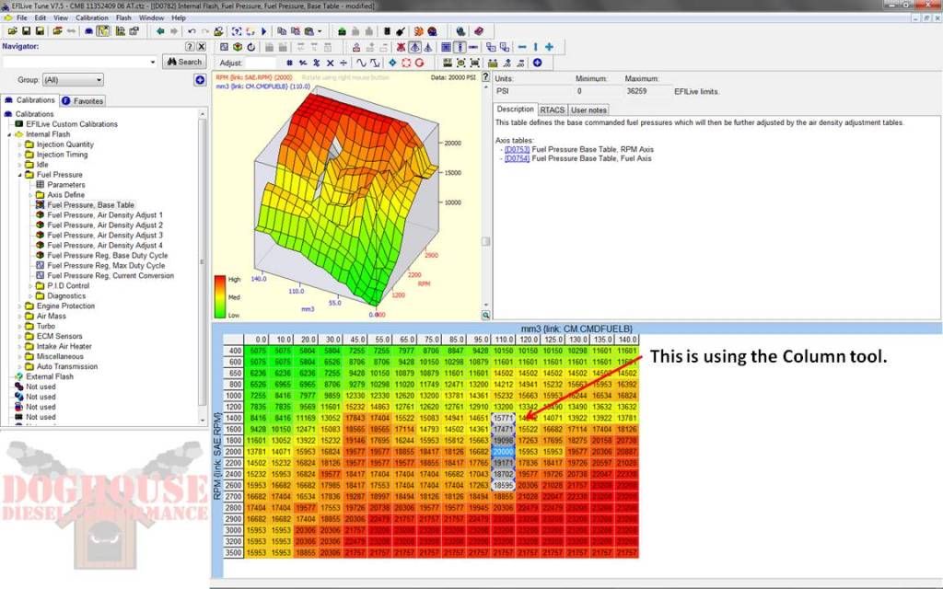943x589 pixels.
Task: Click the hash set-value adjust icon
Action: tap(290, 63)
